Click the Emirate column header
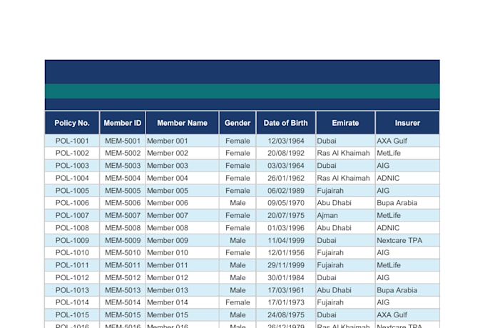 [x=345, y=123]
